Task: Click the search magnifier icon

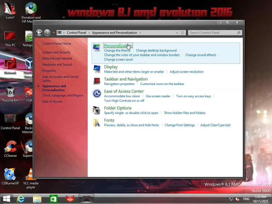Action: [239, 33]
